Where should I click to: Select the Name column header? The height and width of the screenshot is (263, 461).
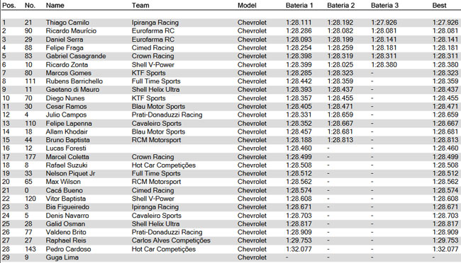[x=55, y=5]
